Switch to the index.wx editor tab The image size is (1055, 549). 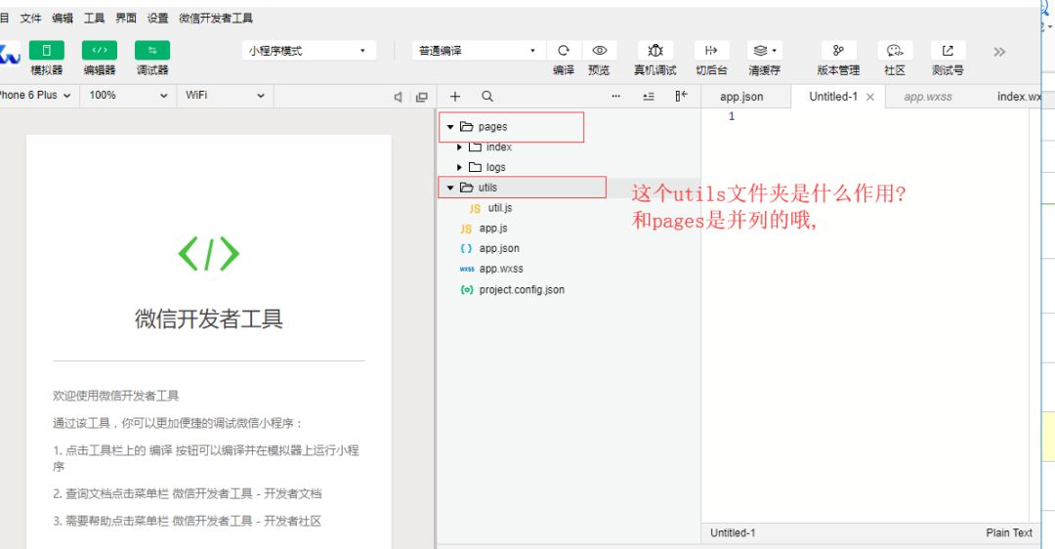click(1019, 96)
